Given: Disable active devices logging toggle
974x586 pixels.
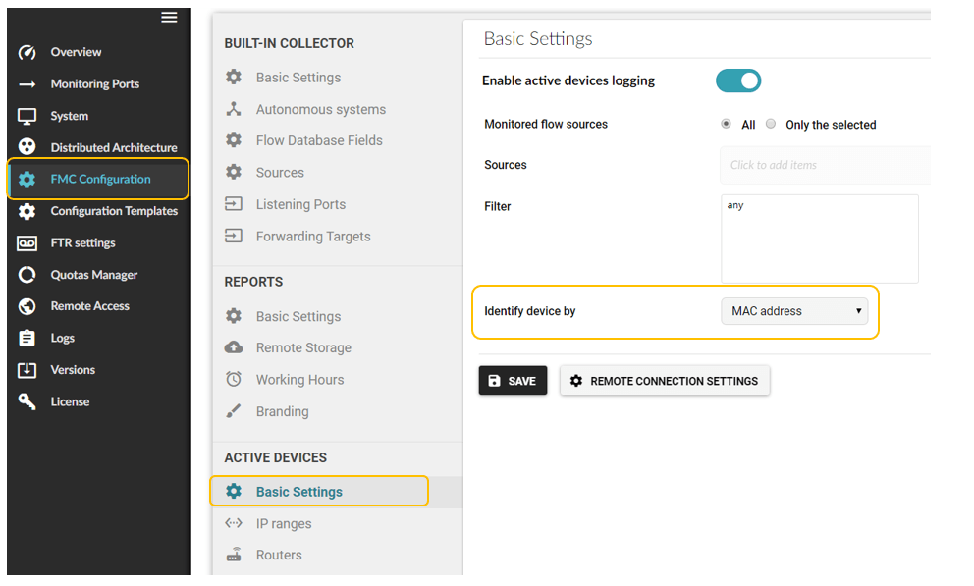Looking at the screenshot, I should 738,80.
